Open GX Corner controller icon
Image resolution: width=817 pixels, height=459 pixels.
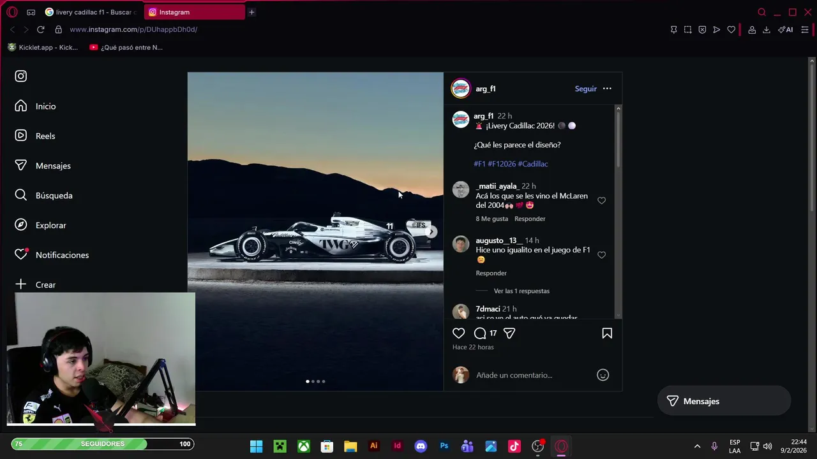(x=31, y=12)
